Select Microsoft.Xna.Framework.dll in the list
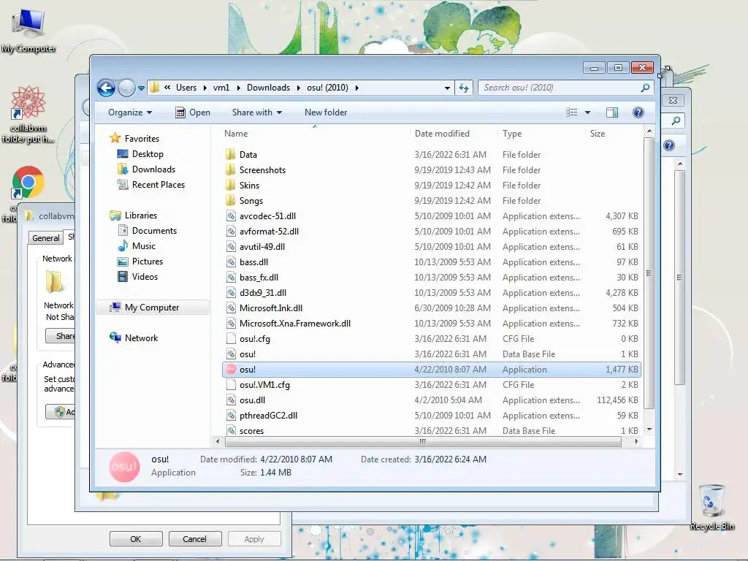 click(x=295, y=324)
